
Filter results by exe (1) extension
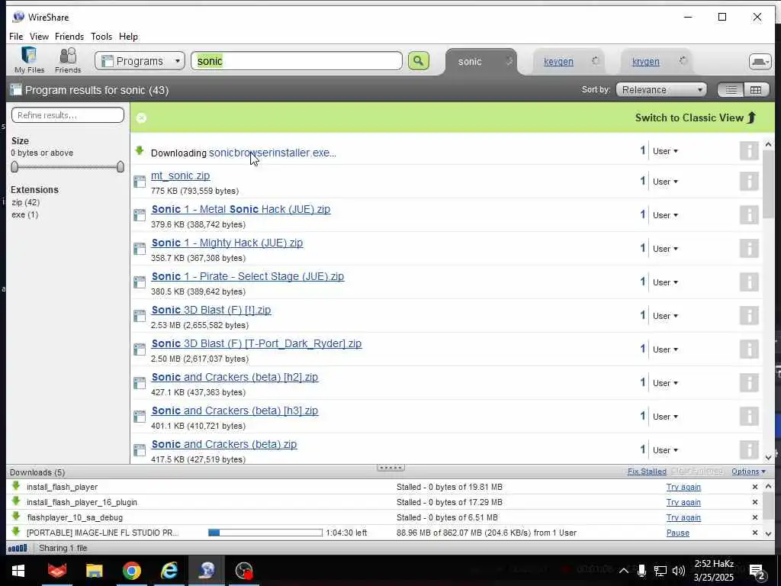(x=24, y=214)
